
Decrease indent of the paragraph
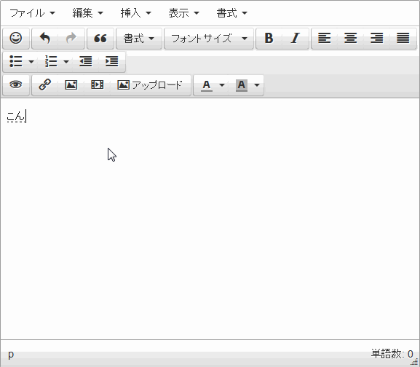tap(86, 62)
